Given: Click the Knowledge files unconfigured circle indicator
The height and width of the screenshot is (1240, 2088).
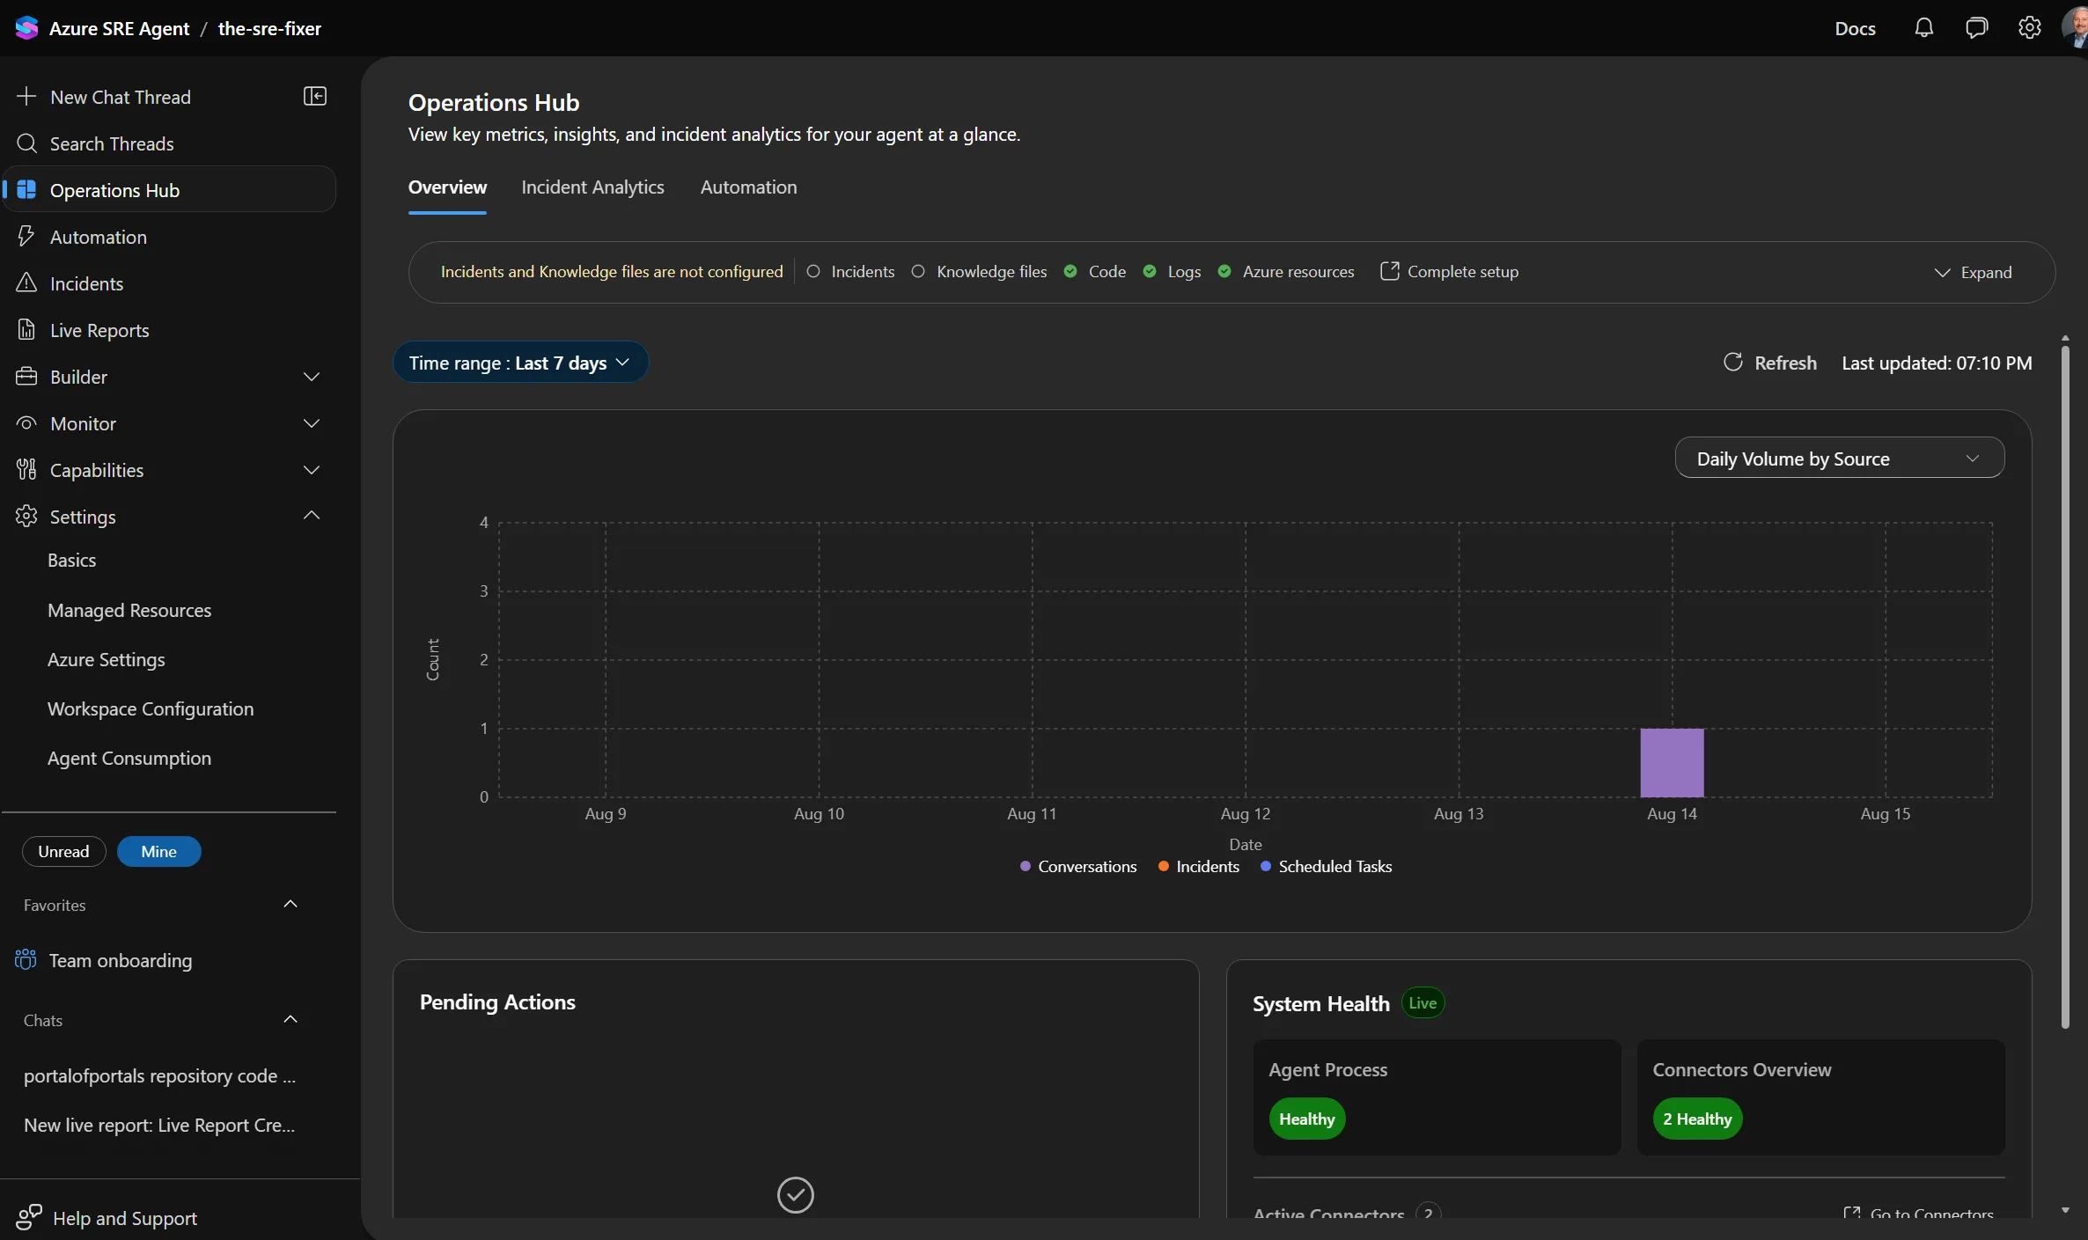Looking at the screenshot, I should [918, 271].
